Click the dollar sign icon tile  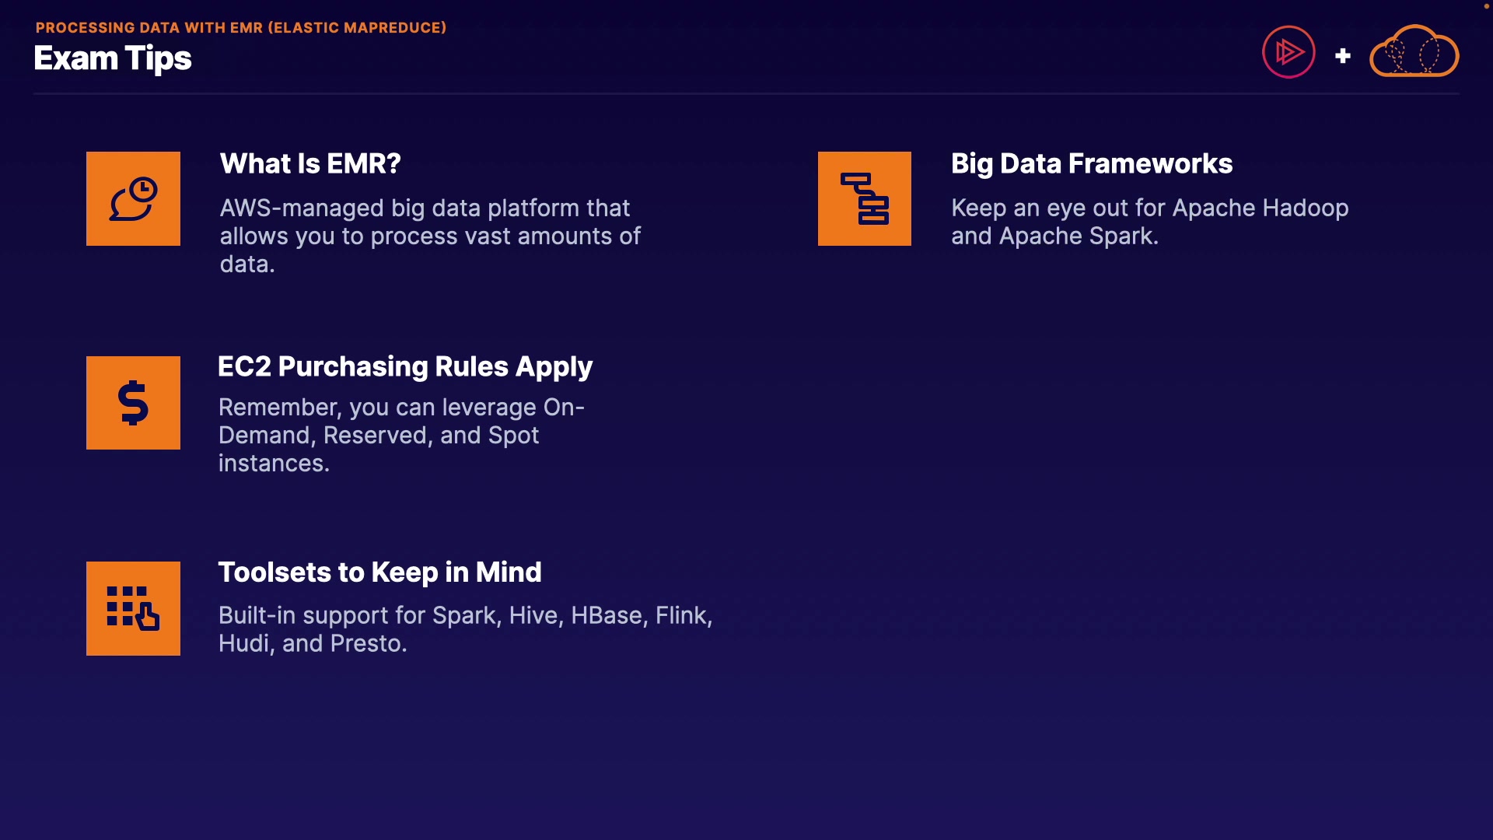[x=133, y=403]
